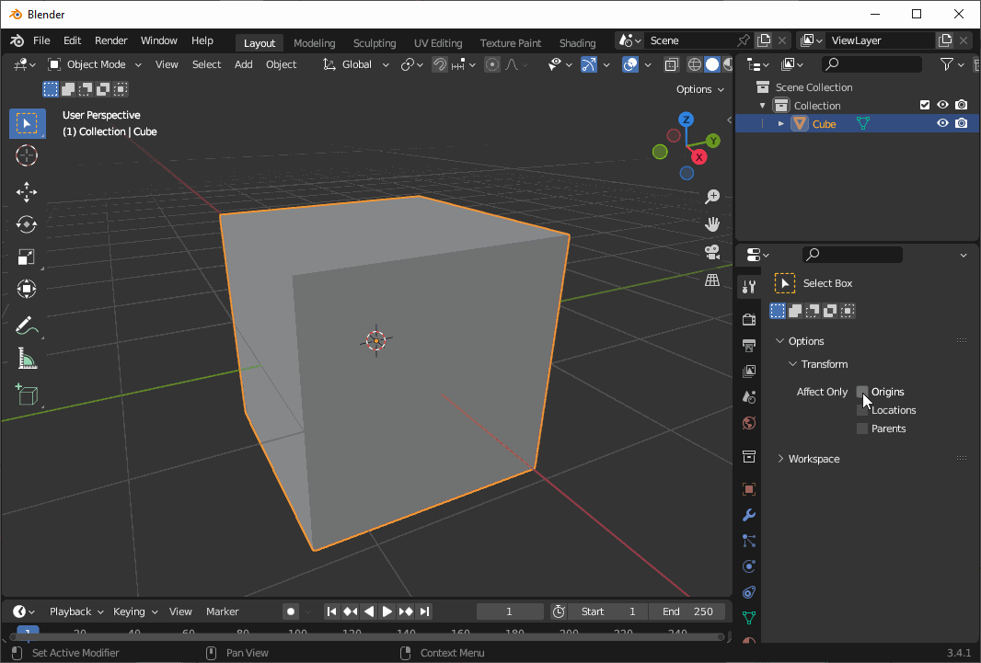Open the Render menu

(x=110, y=40)
